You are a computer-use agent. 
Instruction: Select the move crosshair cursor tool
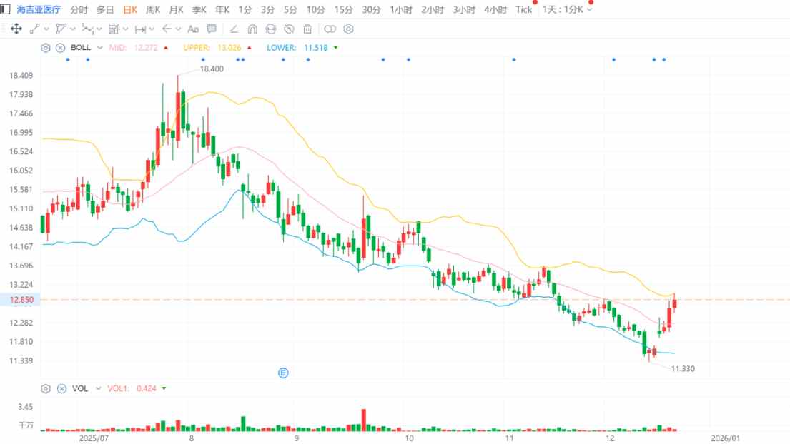point(16,29)
